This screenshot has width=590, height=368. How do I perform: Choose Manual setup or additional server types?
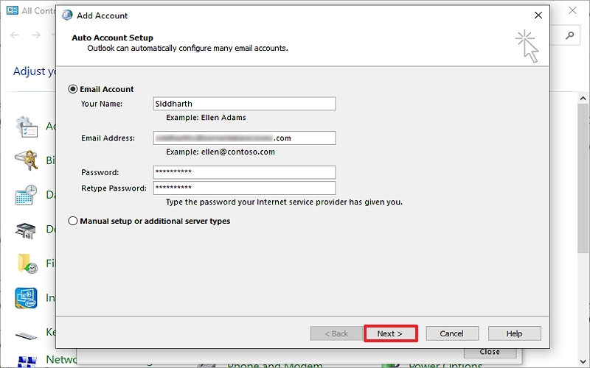(x=72, y=221)
